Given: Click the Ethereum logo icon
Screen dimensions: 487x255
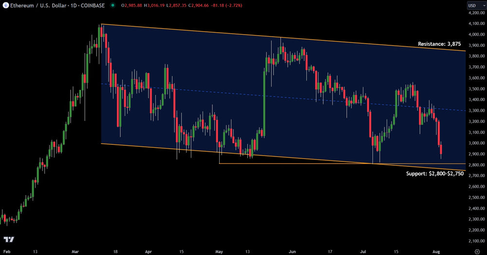Looking at the screenshot, I should (x=5, y=6).
